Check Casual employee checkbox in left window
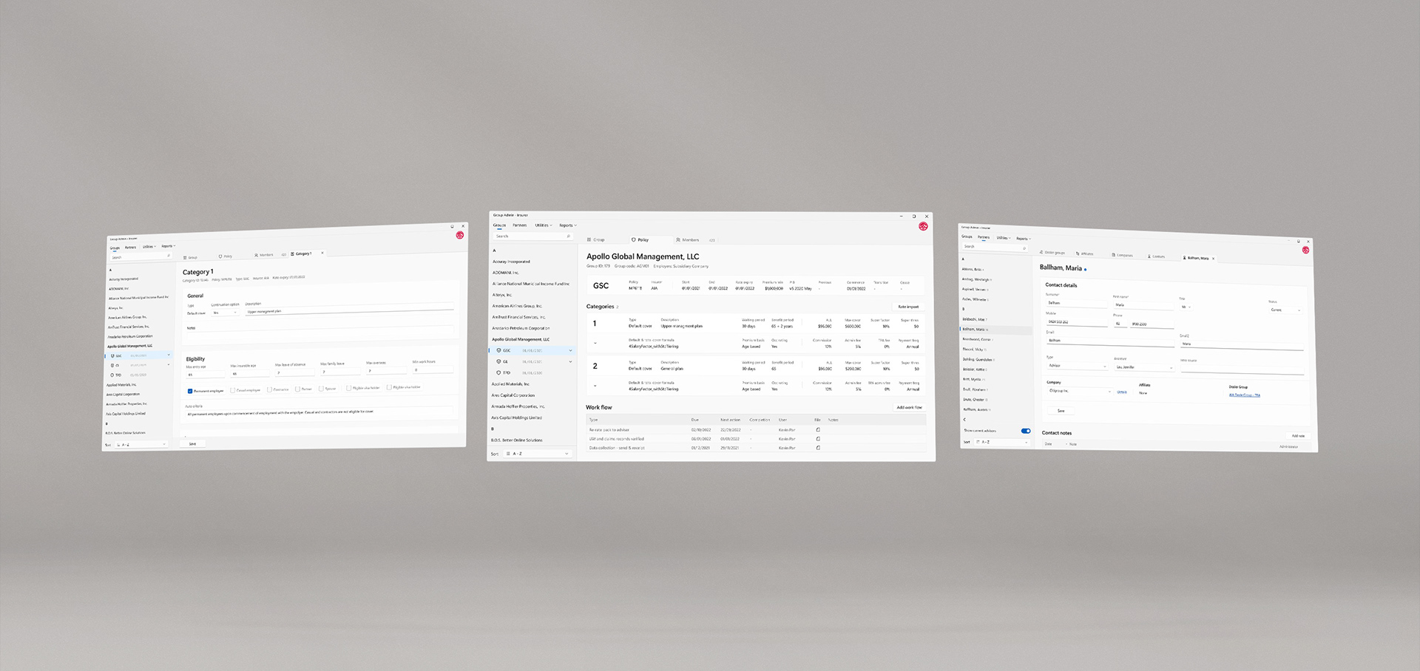This screenshot has height=671, width=1420. [232, 390]
